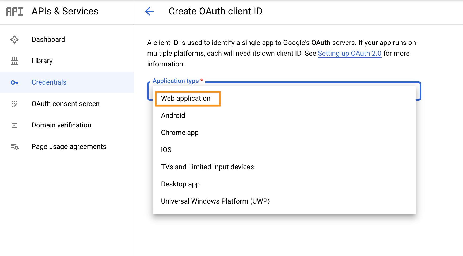This screenshot has width=463, height=256.
Task: Click the Create OAuth client ID title
Action: point(215,11)
